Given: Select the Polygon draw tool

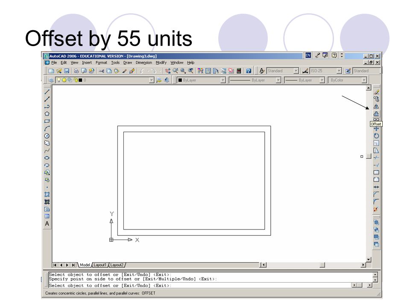Looking at the screenshot, I should (x=47, y=114).
